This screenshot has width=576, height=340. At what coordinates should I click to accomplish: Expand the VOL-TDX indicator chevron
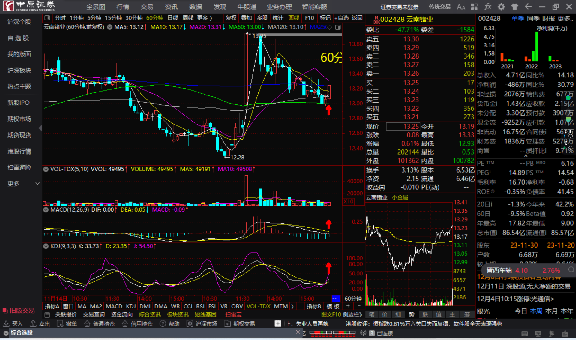[46, 169]
